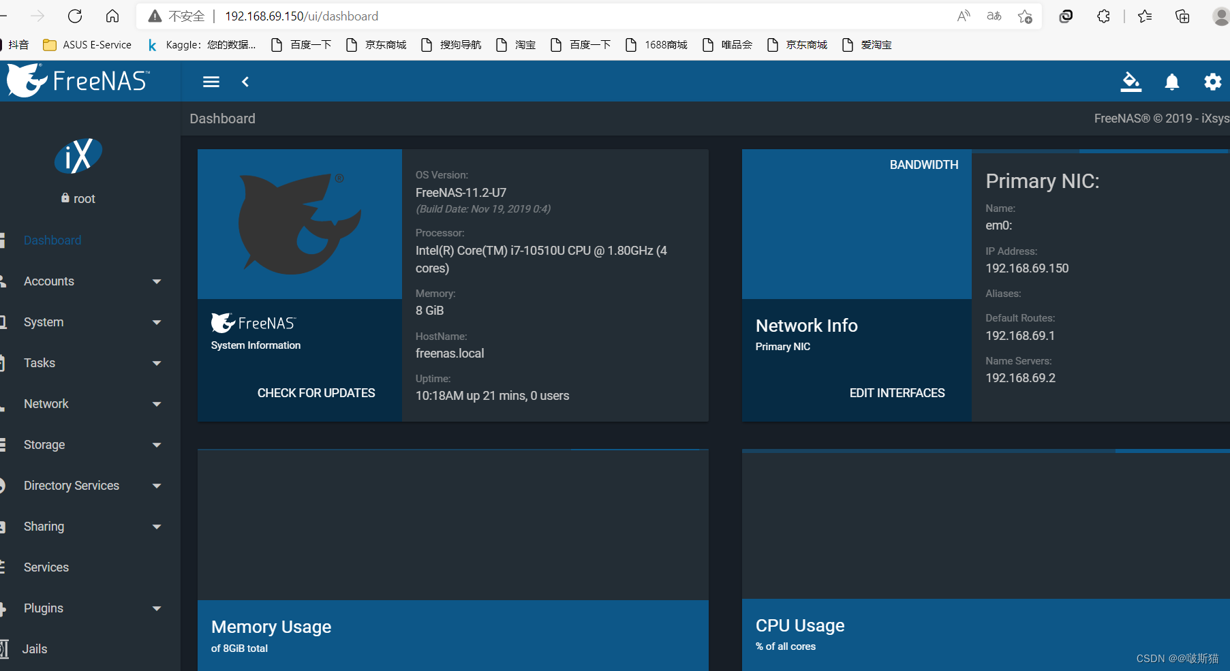Expand the Network section
Viewport: 1230px width, 671px height.
click(x=46, y=403)
